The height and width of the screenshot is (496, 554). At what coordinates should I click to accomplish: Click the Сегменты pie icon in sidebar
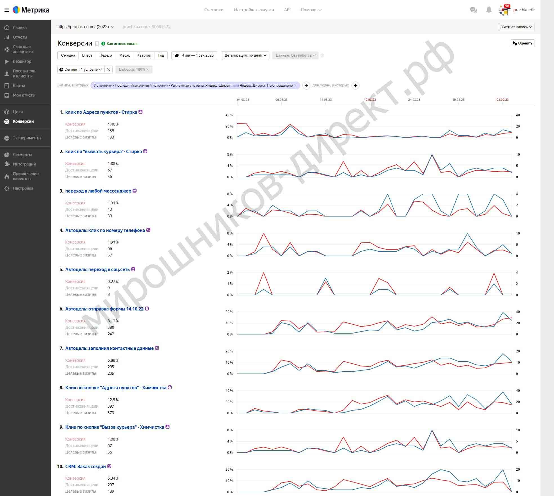click(x=7, y=155)
